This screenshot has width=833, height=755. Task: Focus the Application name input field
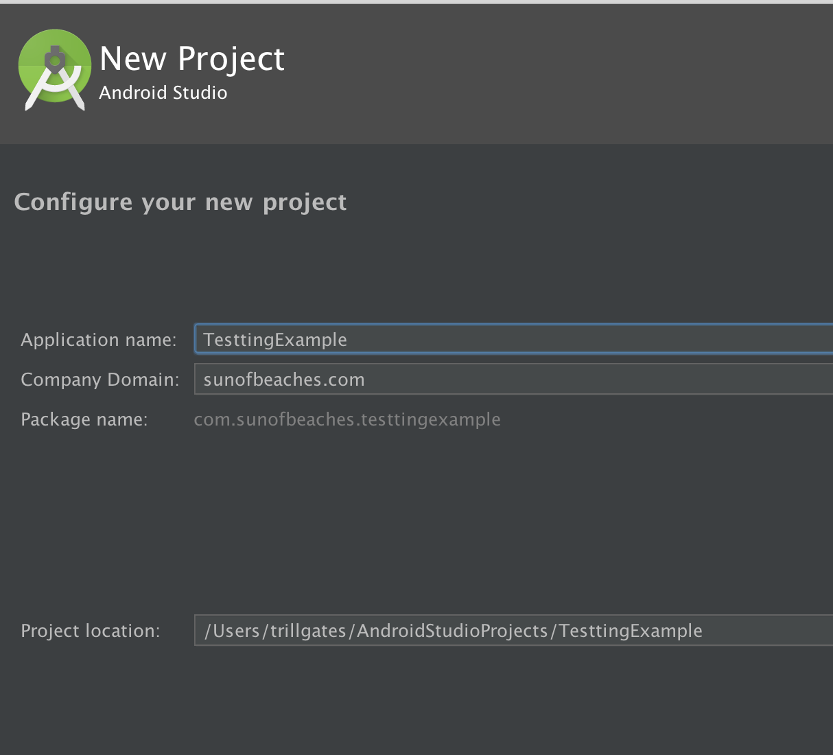point(514,339)
